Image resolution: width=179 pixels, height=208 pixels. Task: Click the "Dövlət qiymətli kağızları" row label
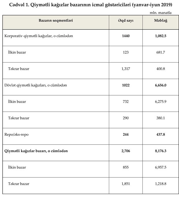(36, 85)
